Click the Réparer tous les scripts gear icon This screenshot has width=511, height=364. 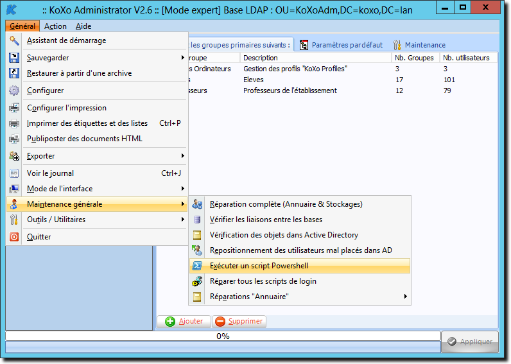(x=197, y=281)
